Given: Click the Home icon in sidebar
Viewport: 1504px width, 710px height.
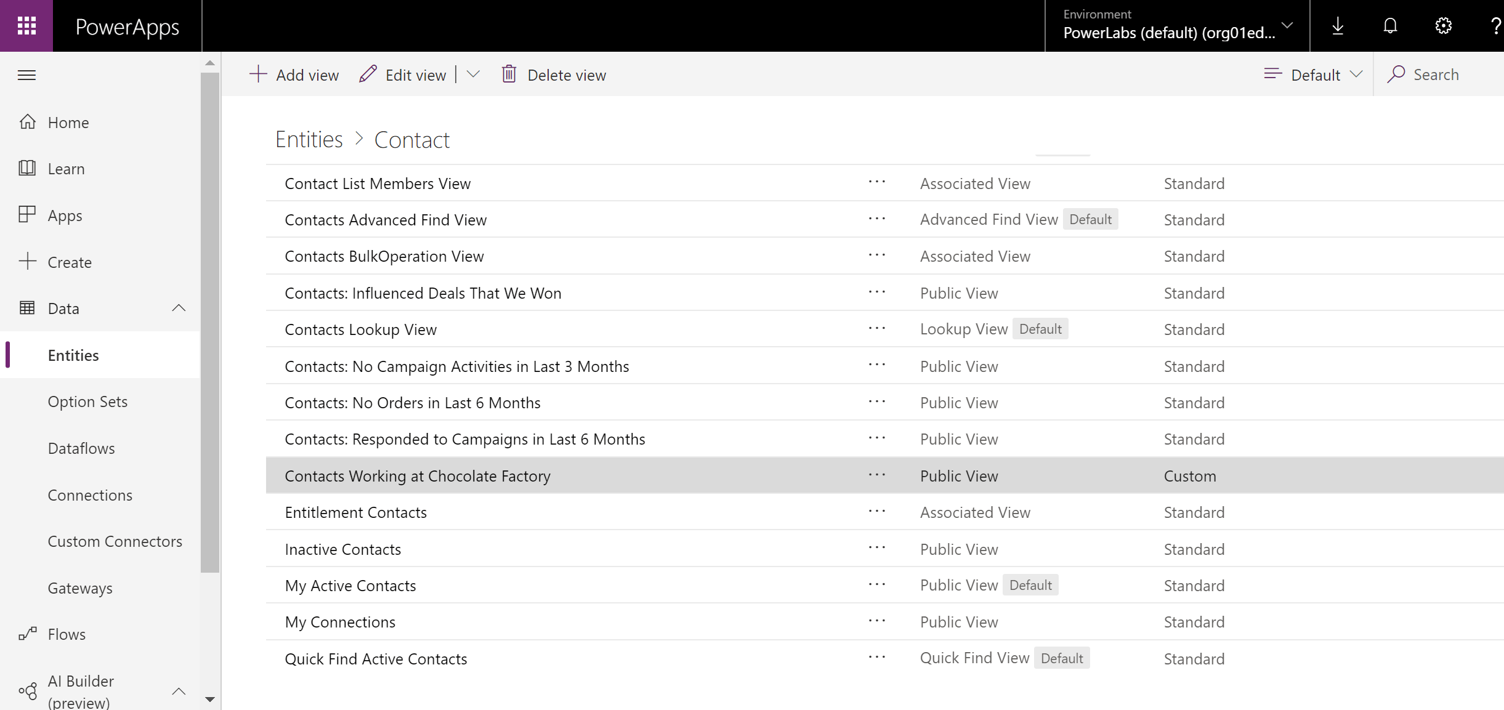Looking at the screenshot, I should 27,122.
